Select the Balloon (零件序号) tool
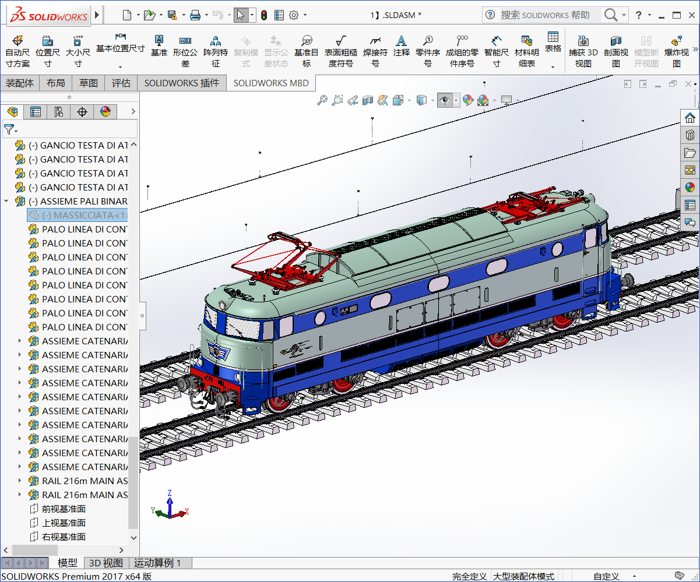Screen dimensions: 700x582 pos(428,51)
